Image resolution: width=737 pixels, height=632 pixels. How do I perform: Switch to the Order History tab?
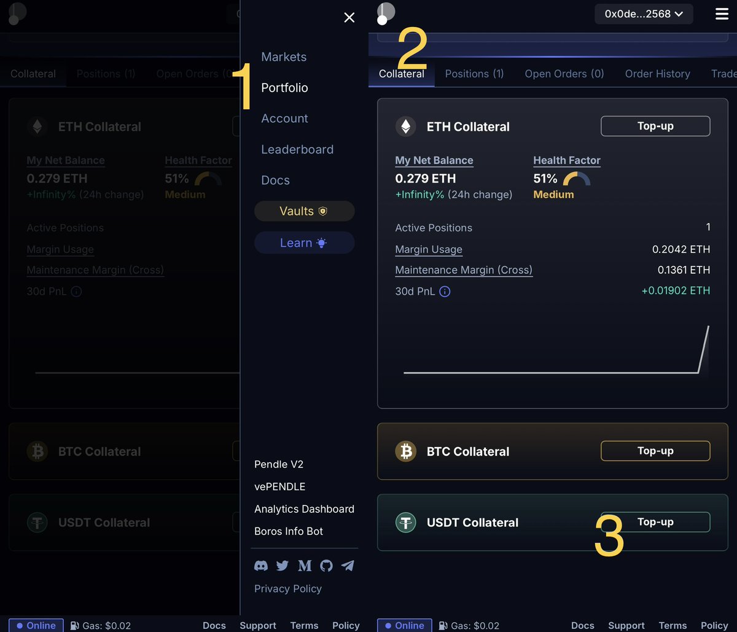pyautogui.click(x=658, y=74)
